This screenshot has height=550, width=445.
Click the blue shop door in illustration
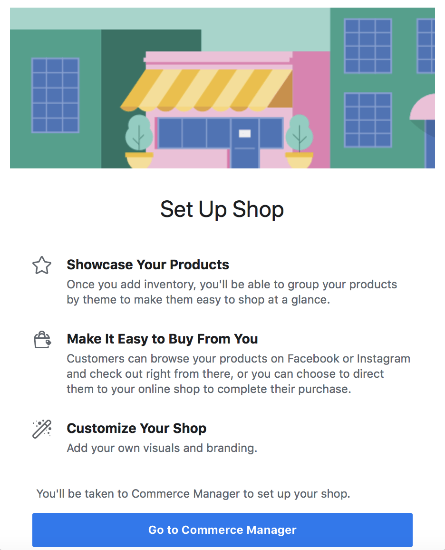click(245, 144)
